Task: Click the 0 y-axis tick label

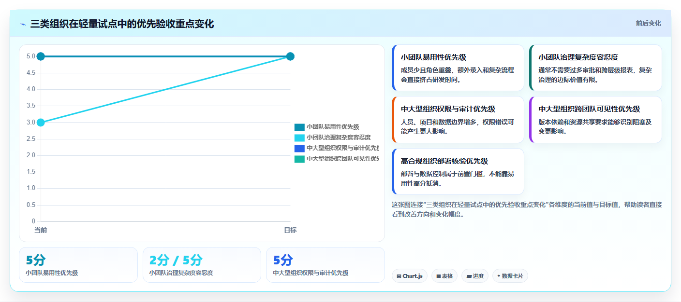Action: 33,221
